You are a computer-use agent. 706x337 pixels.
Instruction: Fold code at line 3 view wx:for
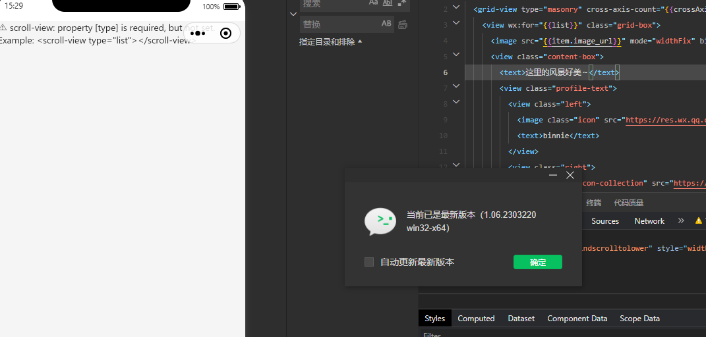[x=456, y=23]
